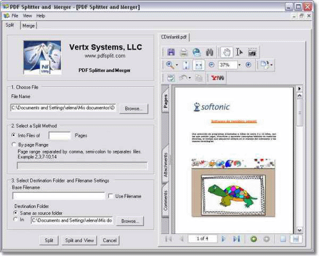Choose Same as source folder option
This screenshot has width=319, height=257.
15,213
